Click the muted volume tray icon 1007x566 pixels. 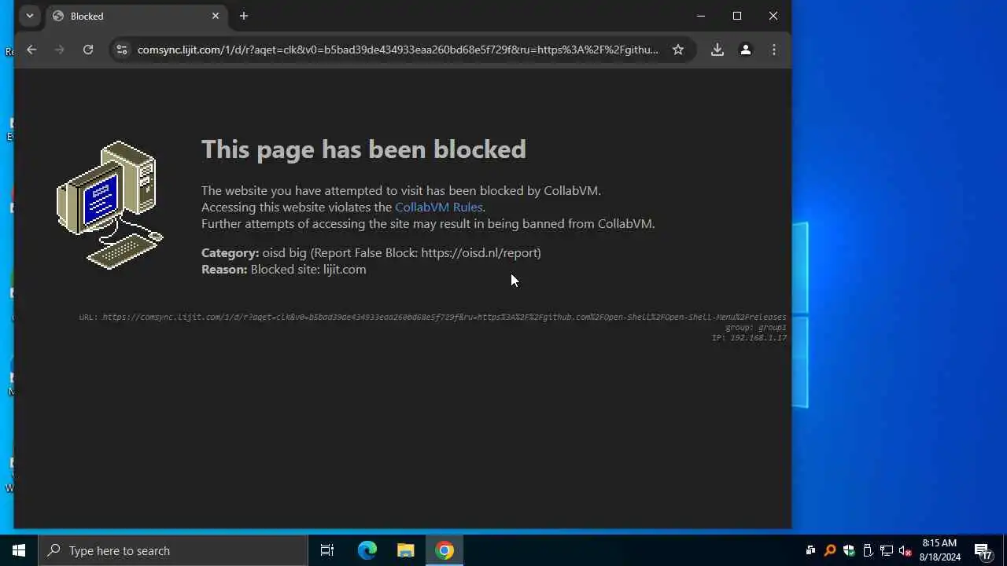pos(906,550)
